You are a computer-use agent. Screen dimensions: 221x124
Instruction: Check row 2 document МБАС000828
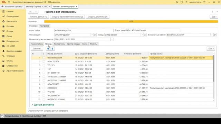point(44,62)
